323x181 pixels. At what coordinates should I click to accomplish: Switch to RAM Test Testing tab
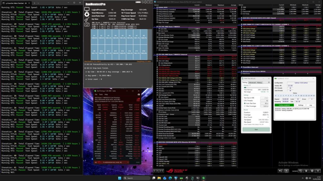(244, 83)
